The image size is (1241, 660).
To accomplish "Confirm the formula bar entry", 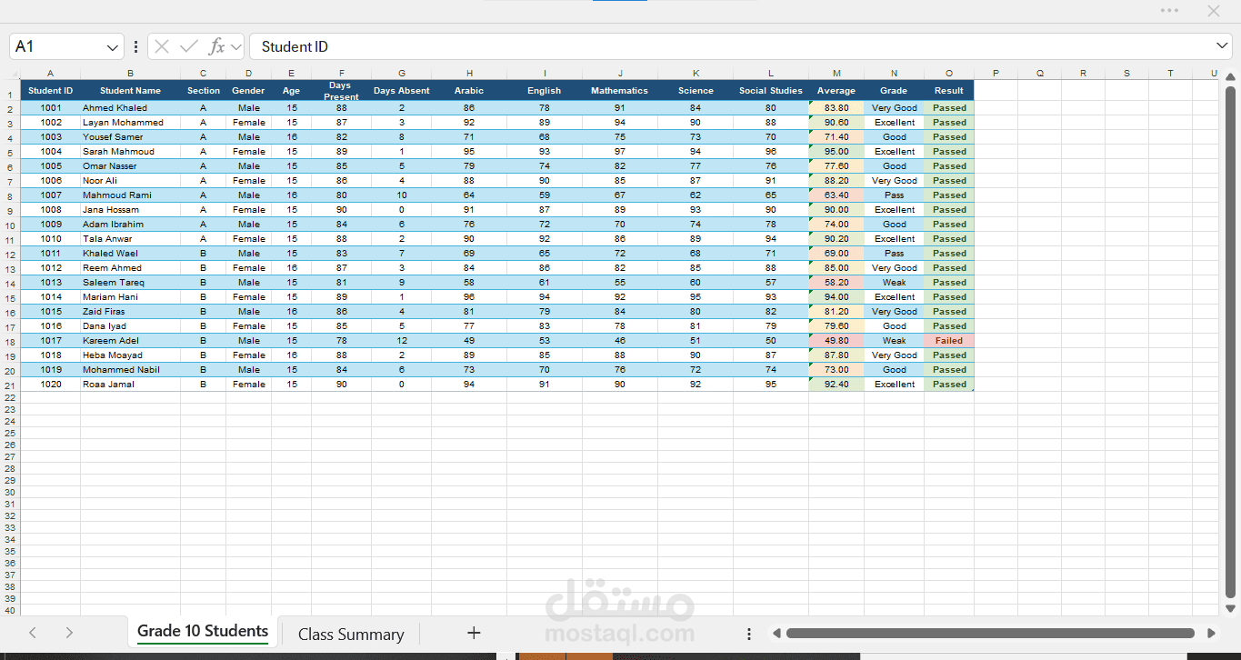I will (x=189, y=46).
